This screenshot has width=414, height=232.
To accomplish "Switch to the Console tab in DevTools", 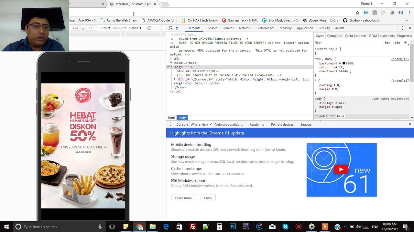I will pyautogui.click(x=212, y=28).
